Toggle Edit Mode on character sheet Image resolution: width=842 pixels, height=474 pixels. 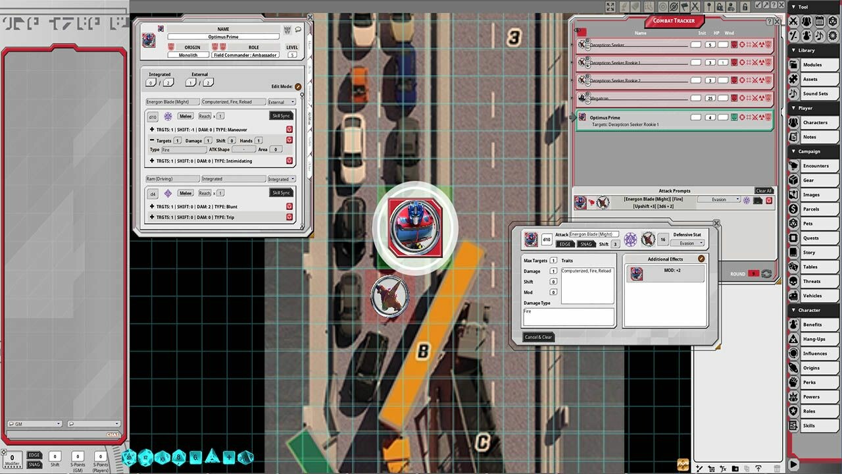click(x=298, y=86)
